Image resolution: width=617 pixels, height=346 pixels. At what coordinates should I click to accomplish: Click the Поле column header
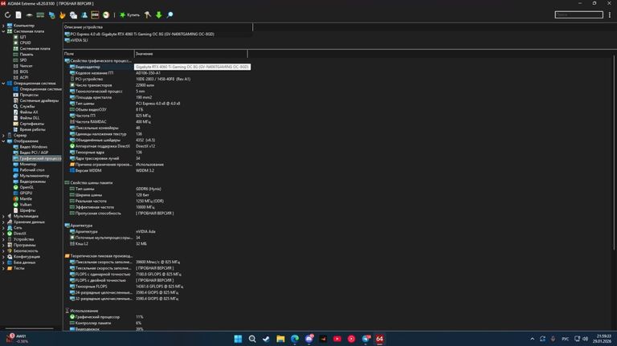coord(98,54)
